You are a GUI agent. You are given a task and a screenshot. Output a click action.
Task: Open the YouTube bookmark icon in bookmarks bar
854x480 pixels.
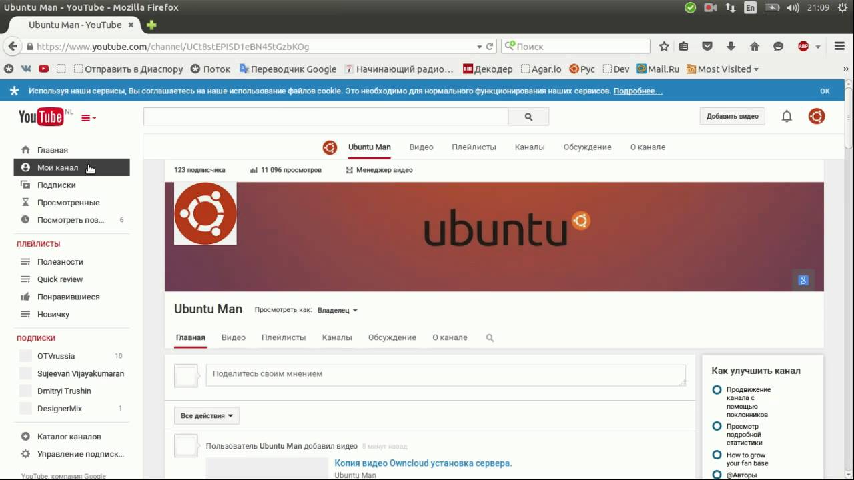point(43,69)
